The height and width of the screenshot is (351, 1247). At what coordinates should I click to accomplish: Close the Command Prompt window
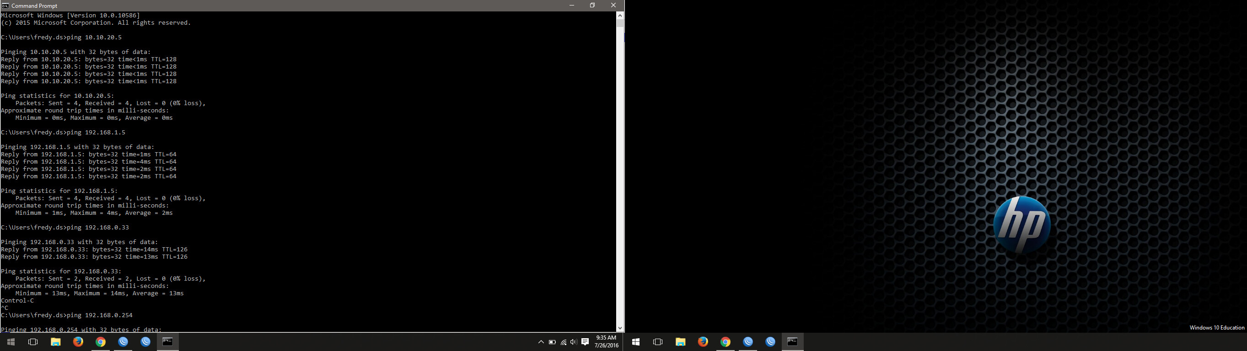[x=613, y=5]
